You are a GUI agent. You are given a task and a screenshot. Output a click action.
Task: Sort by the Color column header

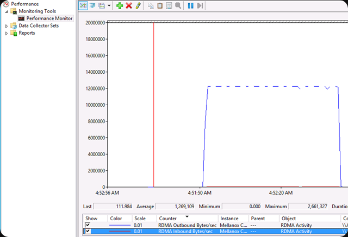click(120, 219)
